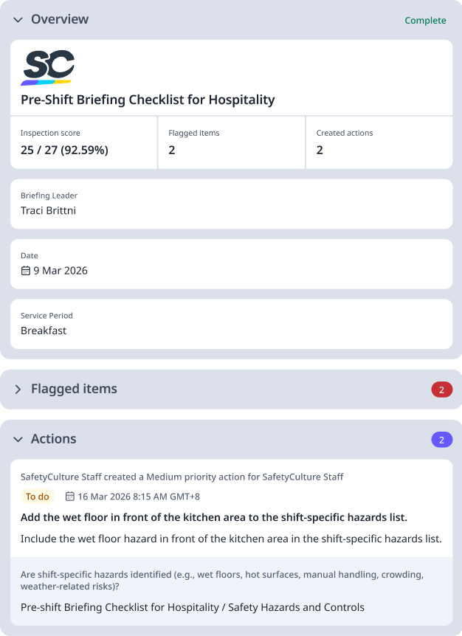
Task: Click the Created actions summary card
Action: [379, 142]
